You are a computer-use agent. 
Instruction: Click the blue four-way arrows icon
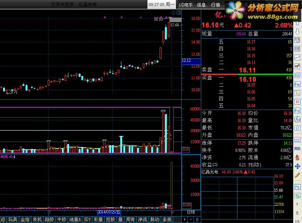(297, 166)
